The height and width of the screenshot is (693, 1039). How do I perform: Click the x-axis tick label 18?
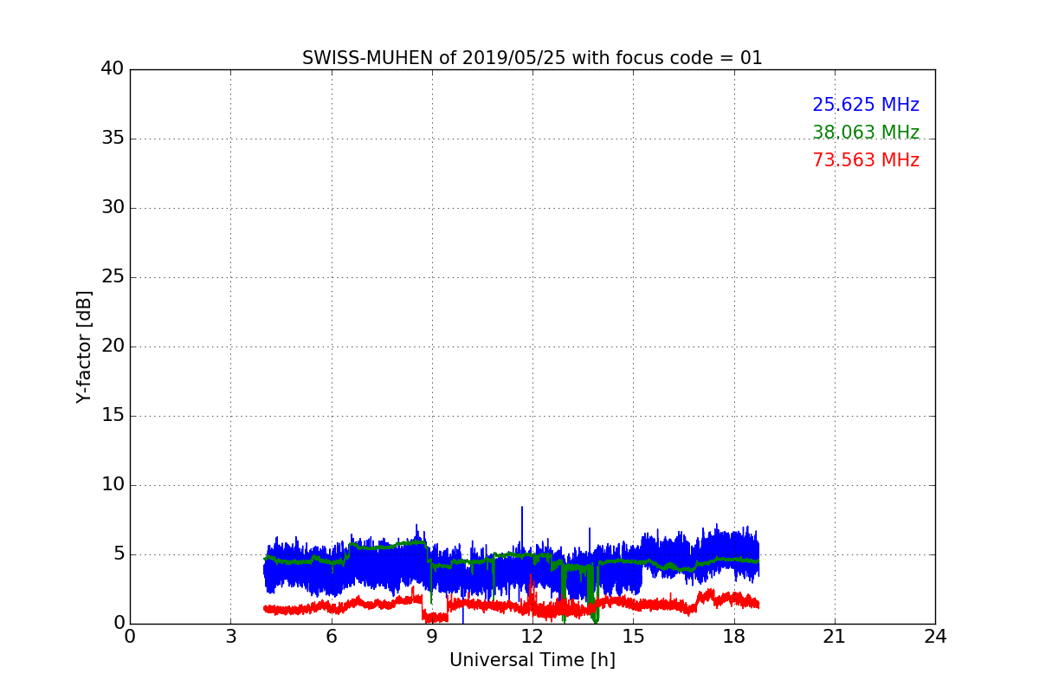pos(734,636)
